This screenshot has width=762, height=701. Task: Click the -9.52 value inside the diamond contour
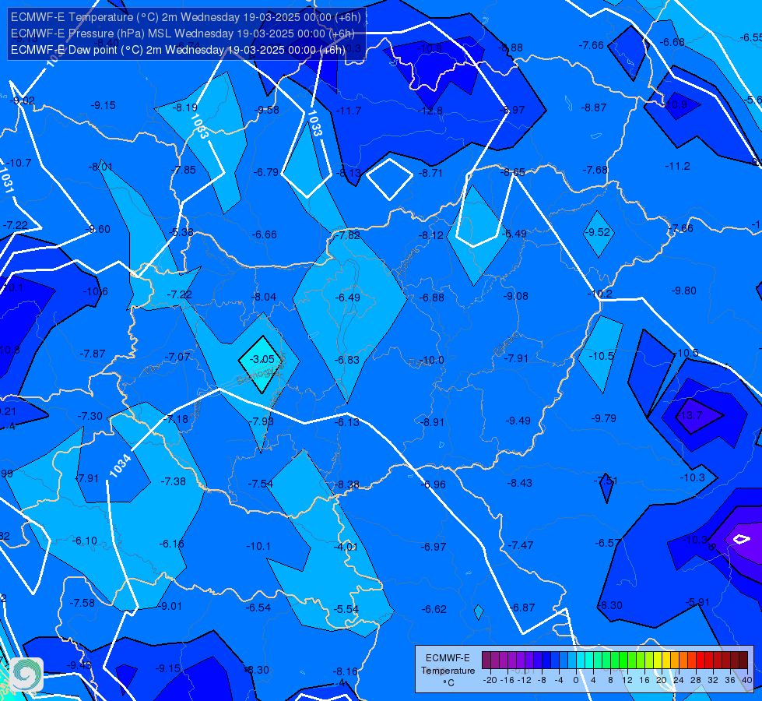click(x=597, y=232)
